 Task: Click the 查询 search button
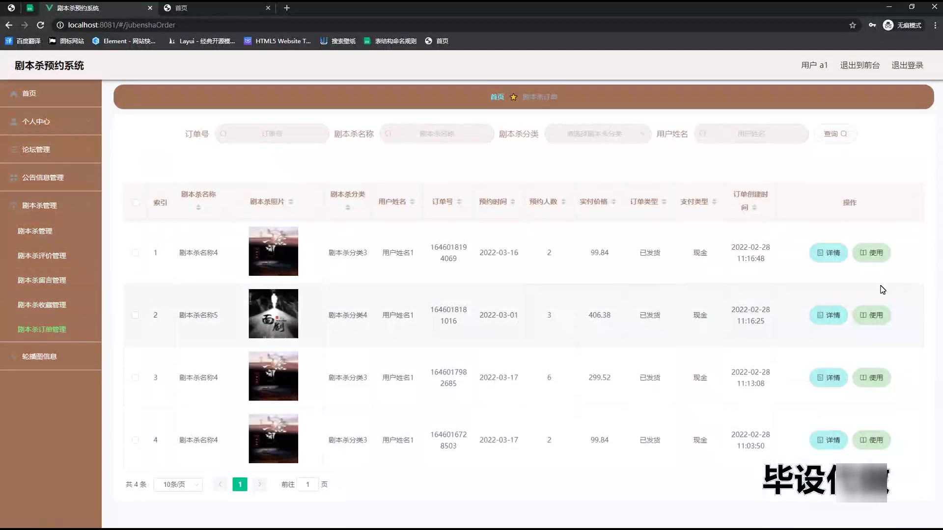point(835,133)
